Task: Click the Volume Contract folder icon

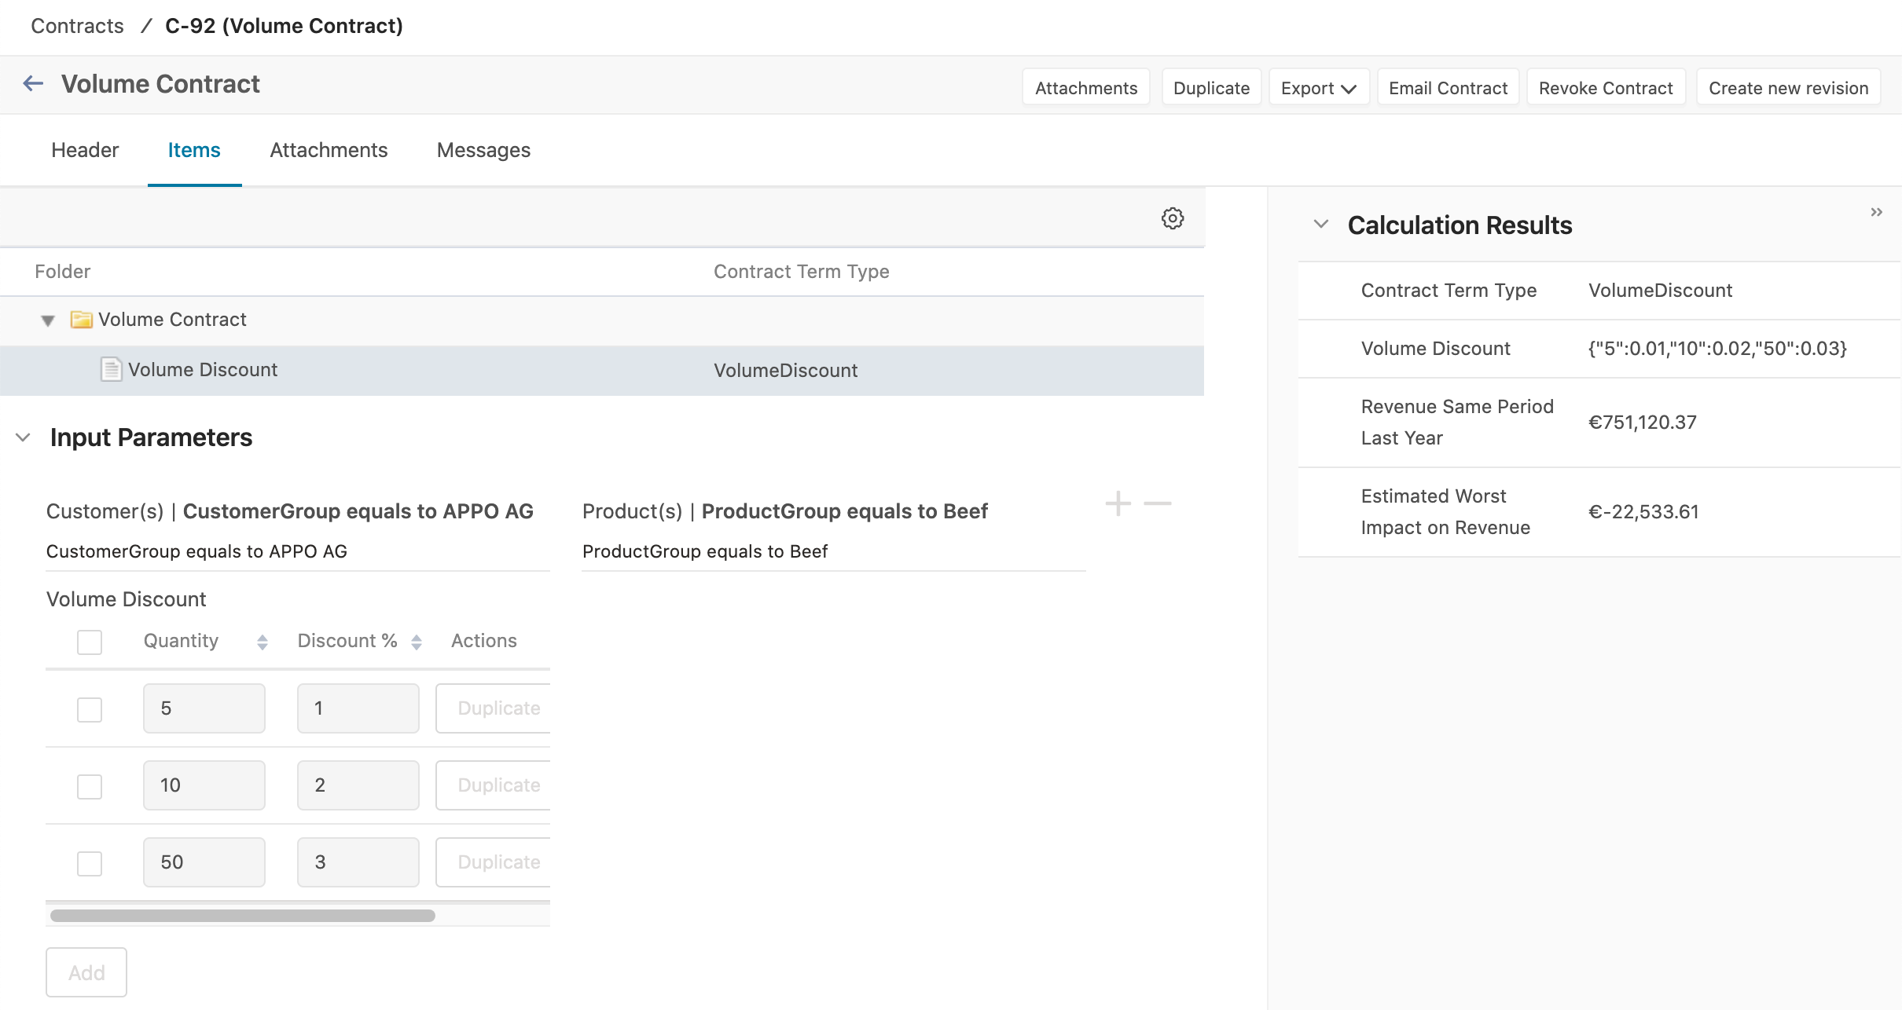Action: 81,320
